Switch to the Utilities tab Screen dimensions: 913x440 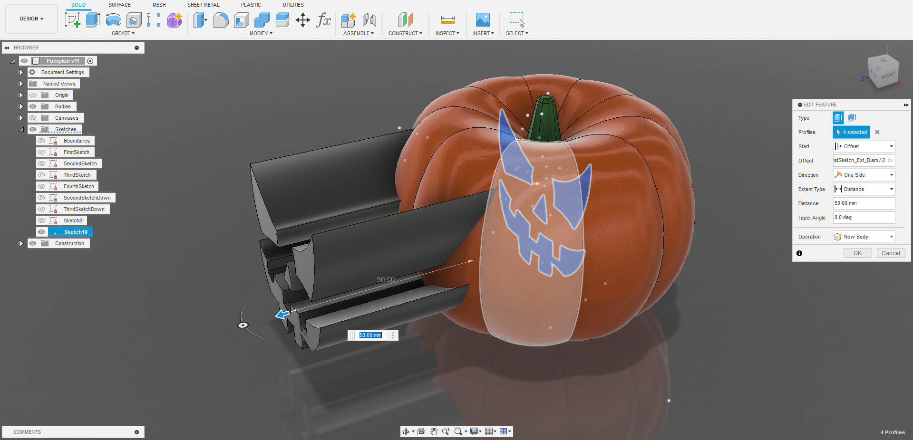293,5
